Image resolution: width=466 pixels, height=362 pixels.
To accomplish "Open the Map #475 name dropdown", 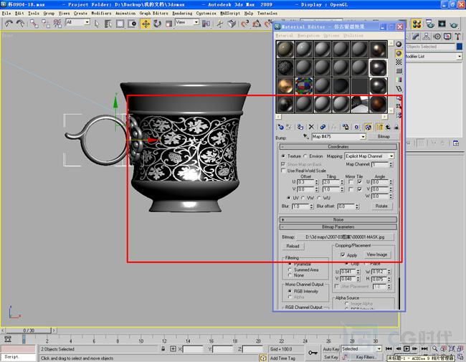I will pyautogui.click(x=338, y=136).
